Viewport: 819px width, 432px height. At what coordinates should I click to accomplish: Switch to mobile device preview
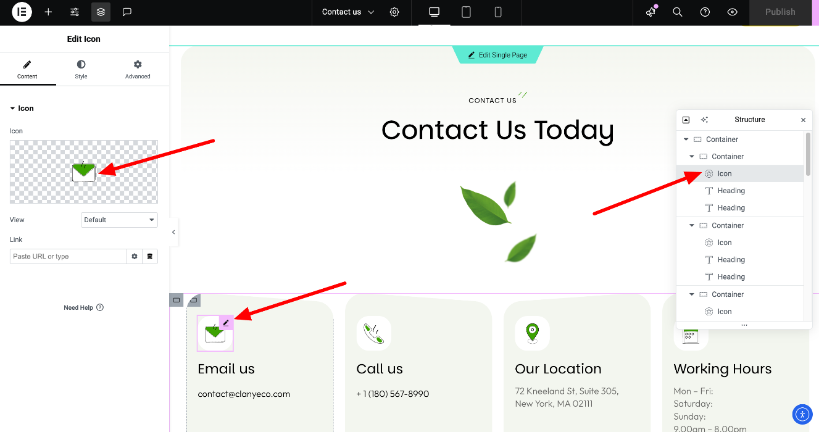498,12
